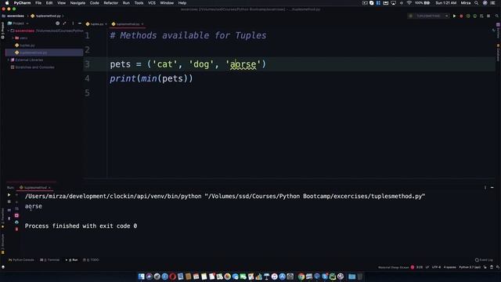
Task: Click the red Debug bug icon in the top toolbar
Action: tap(461, 16)
